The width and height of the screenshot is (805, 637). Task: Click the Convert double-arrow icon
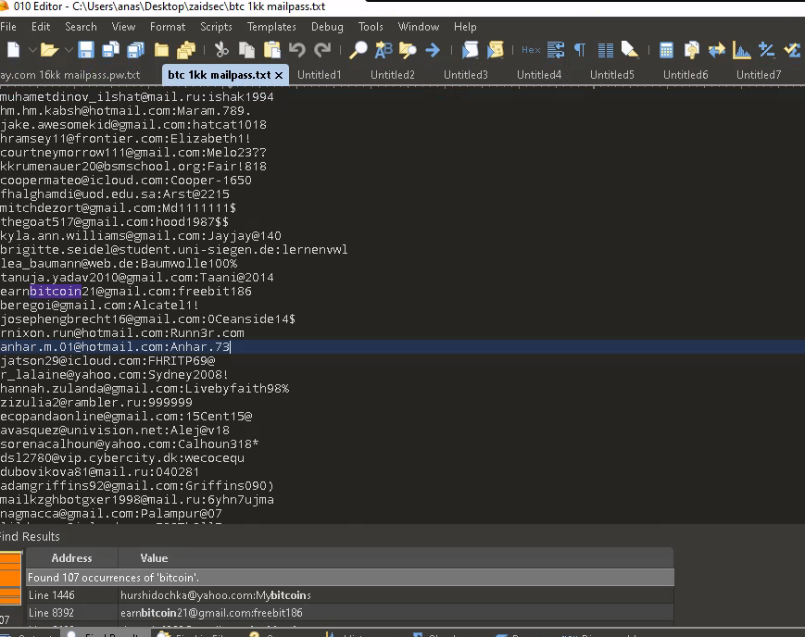[717, 50]
